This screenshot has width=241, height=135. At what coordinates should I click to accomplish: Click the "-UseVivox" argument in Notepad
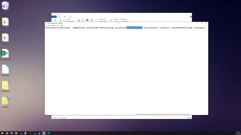[165, 28]
